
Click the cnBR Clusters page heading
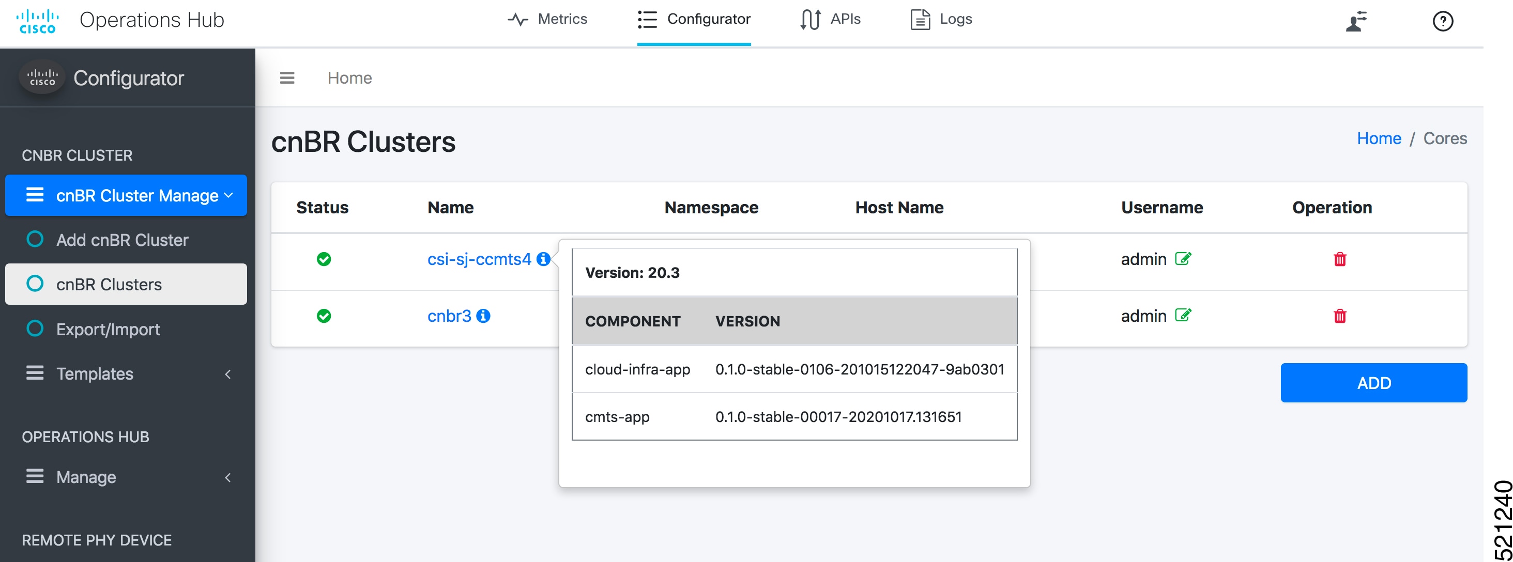pyautogui.click(x=363, y=142)
